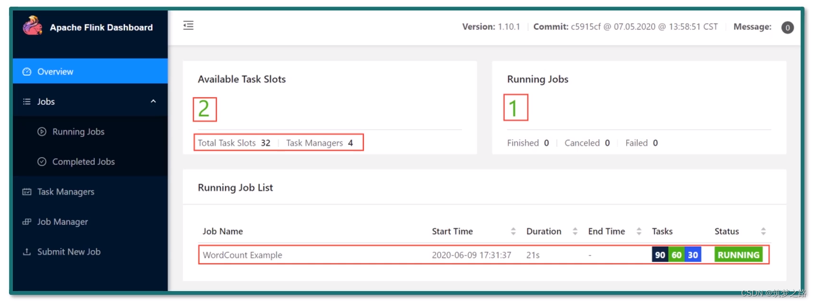Collapse the sidebar with the menu fold icon
The image size is (814, 302).
pyautogui.click(x=188, y=26)
